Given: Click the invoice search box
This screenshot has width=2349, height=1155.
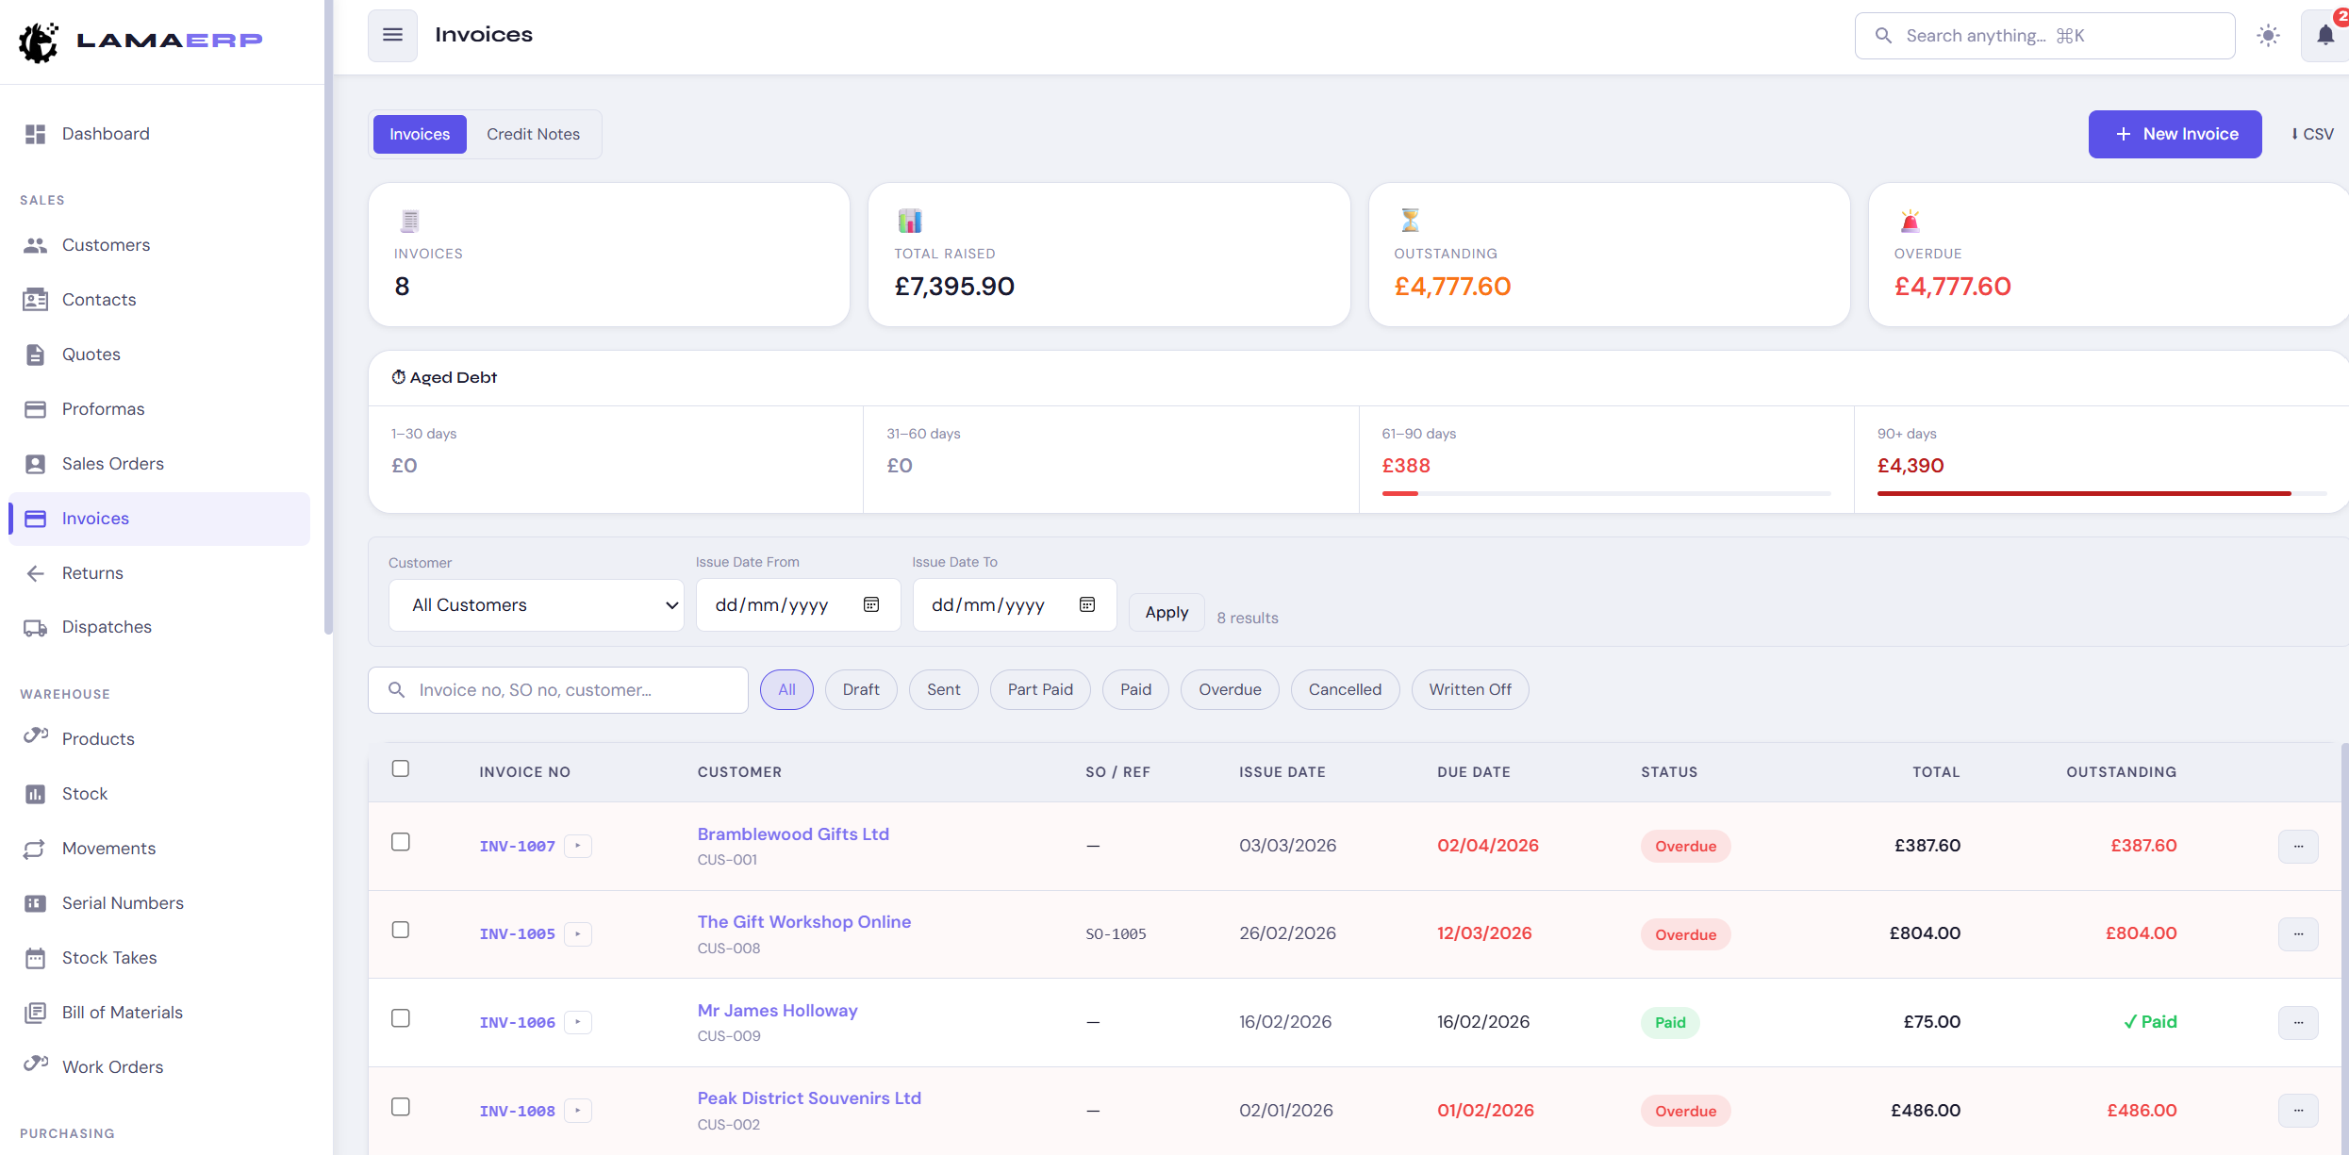Looking at the screenshot, I should [558, 690].
